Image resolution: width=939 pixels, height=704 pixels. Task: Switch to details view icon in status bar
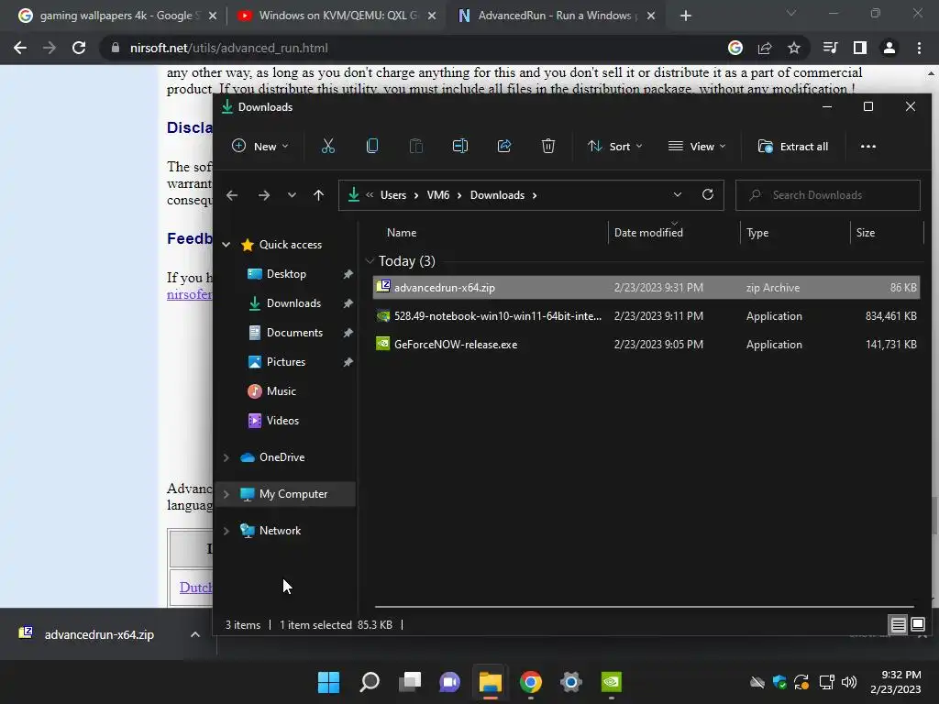click(898, 625)
